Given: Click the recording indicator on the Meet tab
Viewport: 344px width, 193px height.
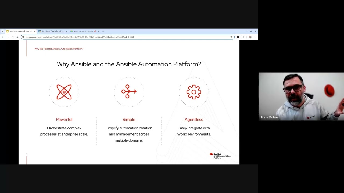Looking at the screenshot, I should point(95,31).
